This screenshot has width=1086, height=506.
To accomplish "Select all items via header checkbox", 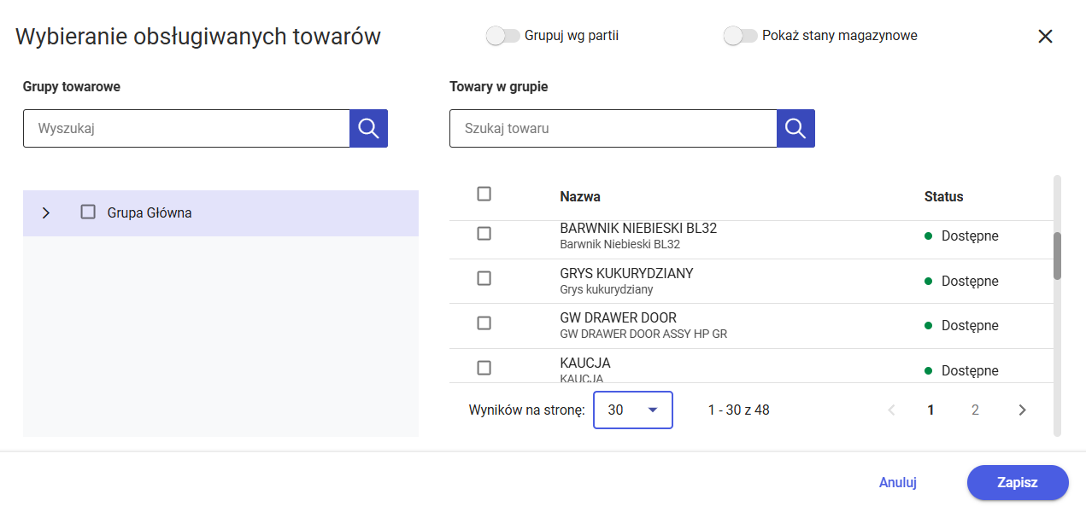I will click(484, 194).
